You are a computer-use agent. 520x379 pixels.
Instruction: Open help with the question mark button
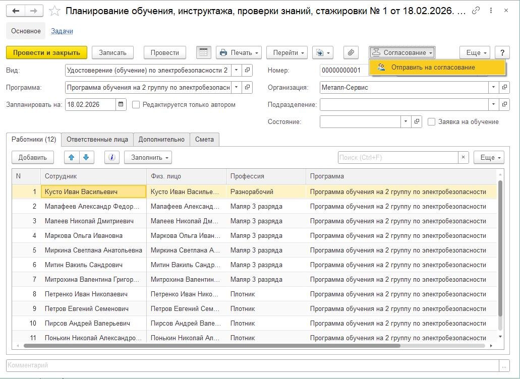pos(502,53)
